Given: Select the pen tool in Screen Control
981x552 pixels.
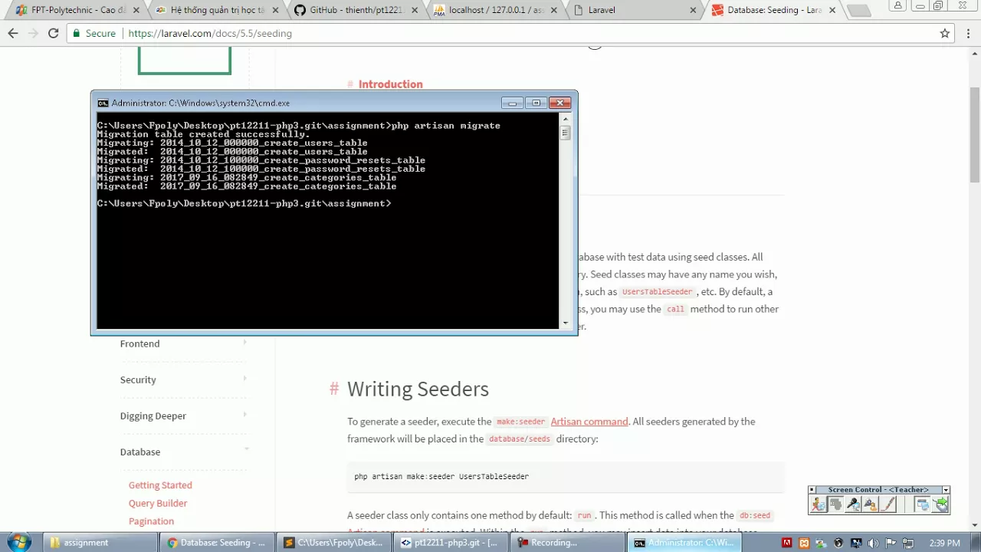Looking at the screenshot, I should (x=888, y=504).
